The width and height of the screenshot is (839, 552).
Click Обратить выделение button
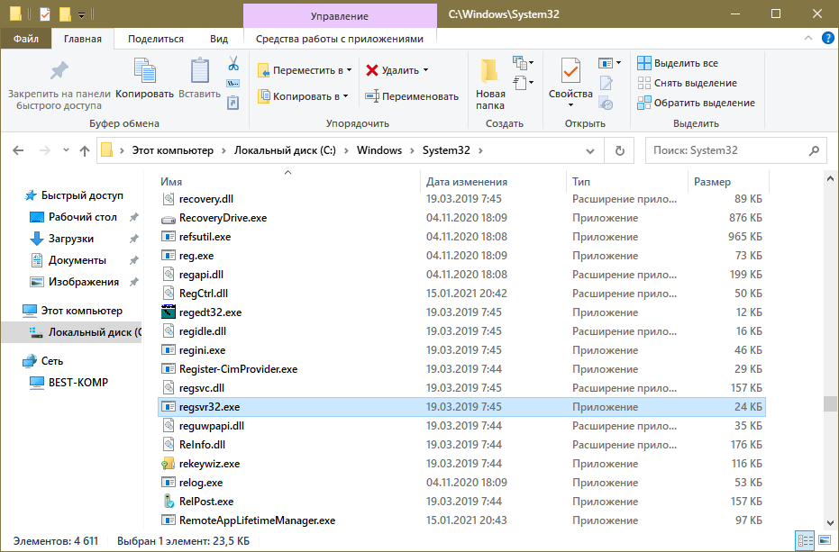tap(696, 103)
